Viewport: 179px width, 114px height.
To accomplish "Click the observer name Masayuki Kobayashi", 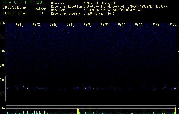I will pos(102,3).
